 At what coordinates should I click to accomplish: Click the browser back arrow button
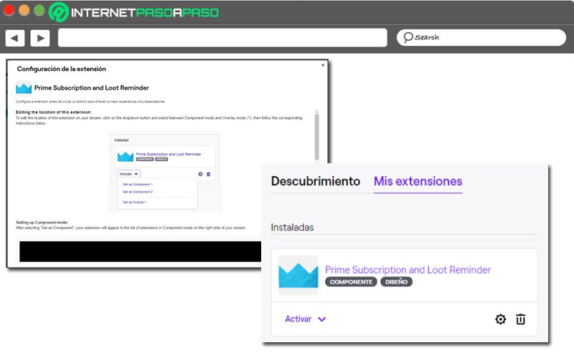coord(15,38)
